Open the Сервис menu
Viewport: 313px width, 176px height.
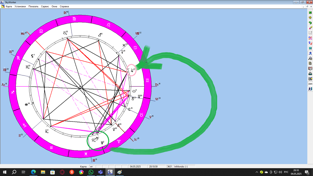tap(45, 7)
